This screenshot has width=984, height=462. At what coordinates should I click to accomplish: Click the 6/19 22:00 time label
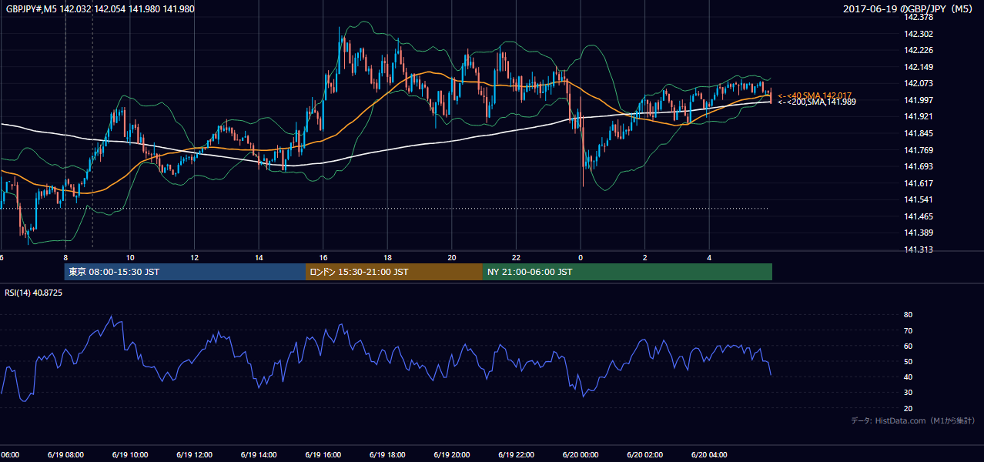click(x=516, y=455)
